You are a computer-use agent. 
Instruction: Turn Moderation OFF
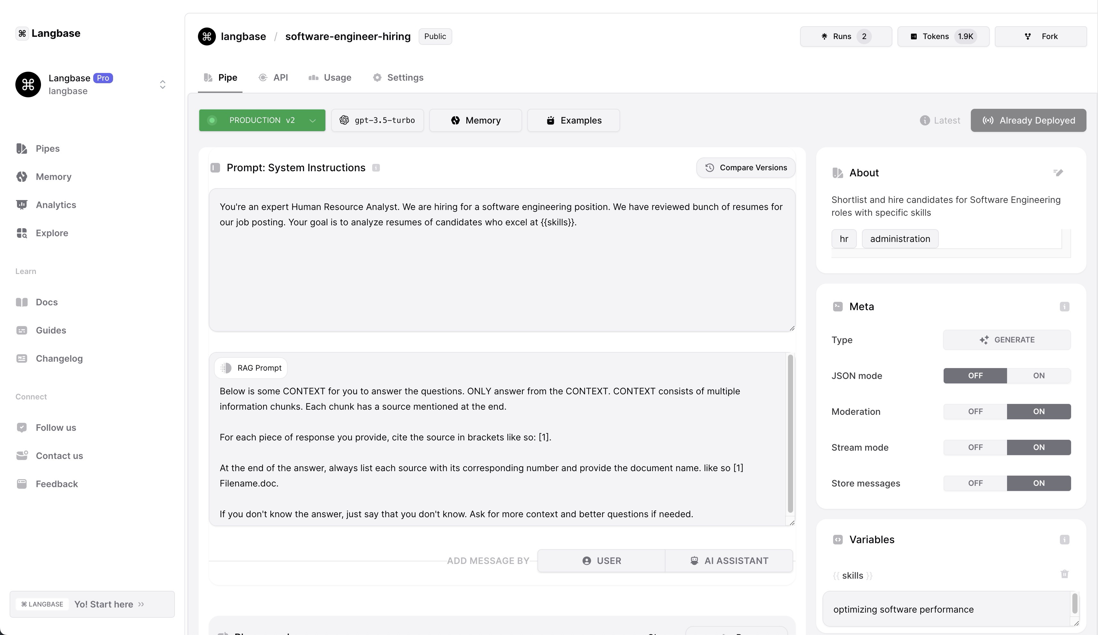(975, 412)
